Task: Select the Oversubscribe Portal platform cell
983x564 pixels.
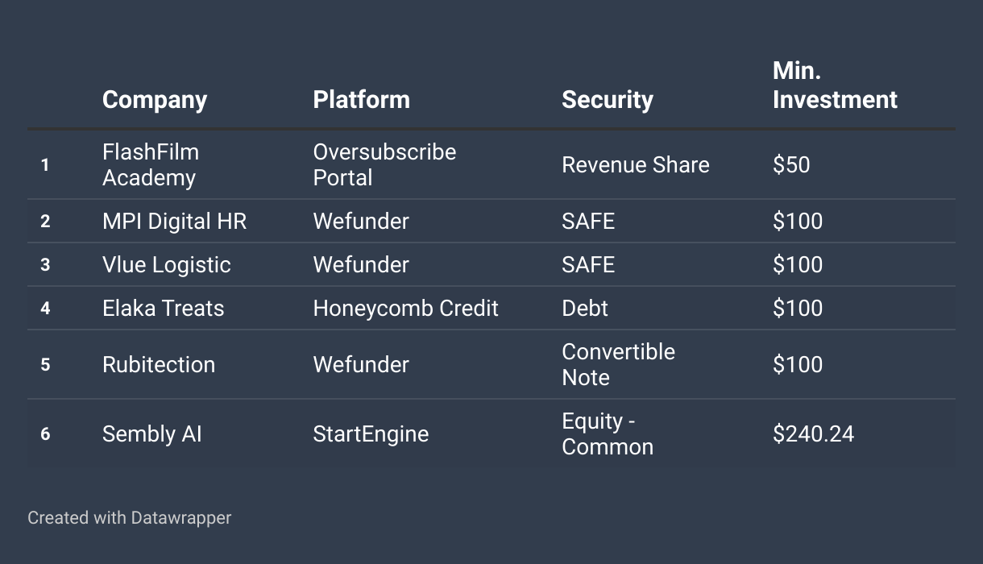Action: click(384, 165)
